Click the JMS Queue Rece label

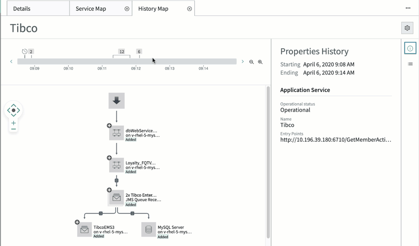tap(143, 200)
